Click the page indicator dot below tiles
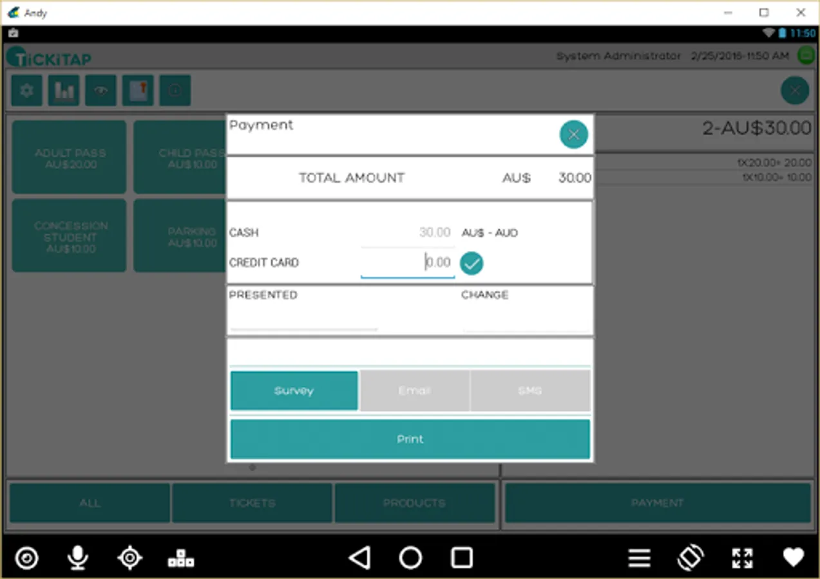The height and width of the screenshot is (579, 820). [x=253, y=468]
